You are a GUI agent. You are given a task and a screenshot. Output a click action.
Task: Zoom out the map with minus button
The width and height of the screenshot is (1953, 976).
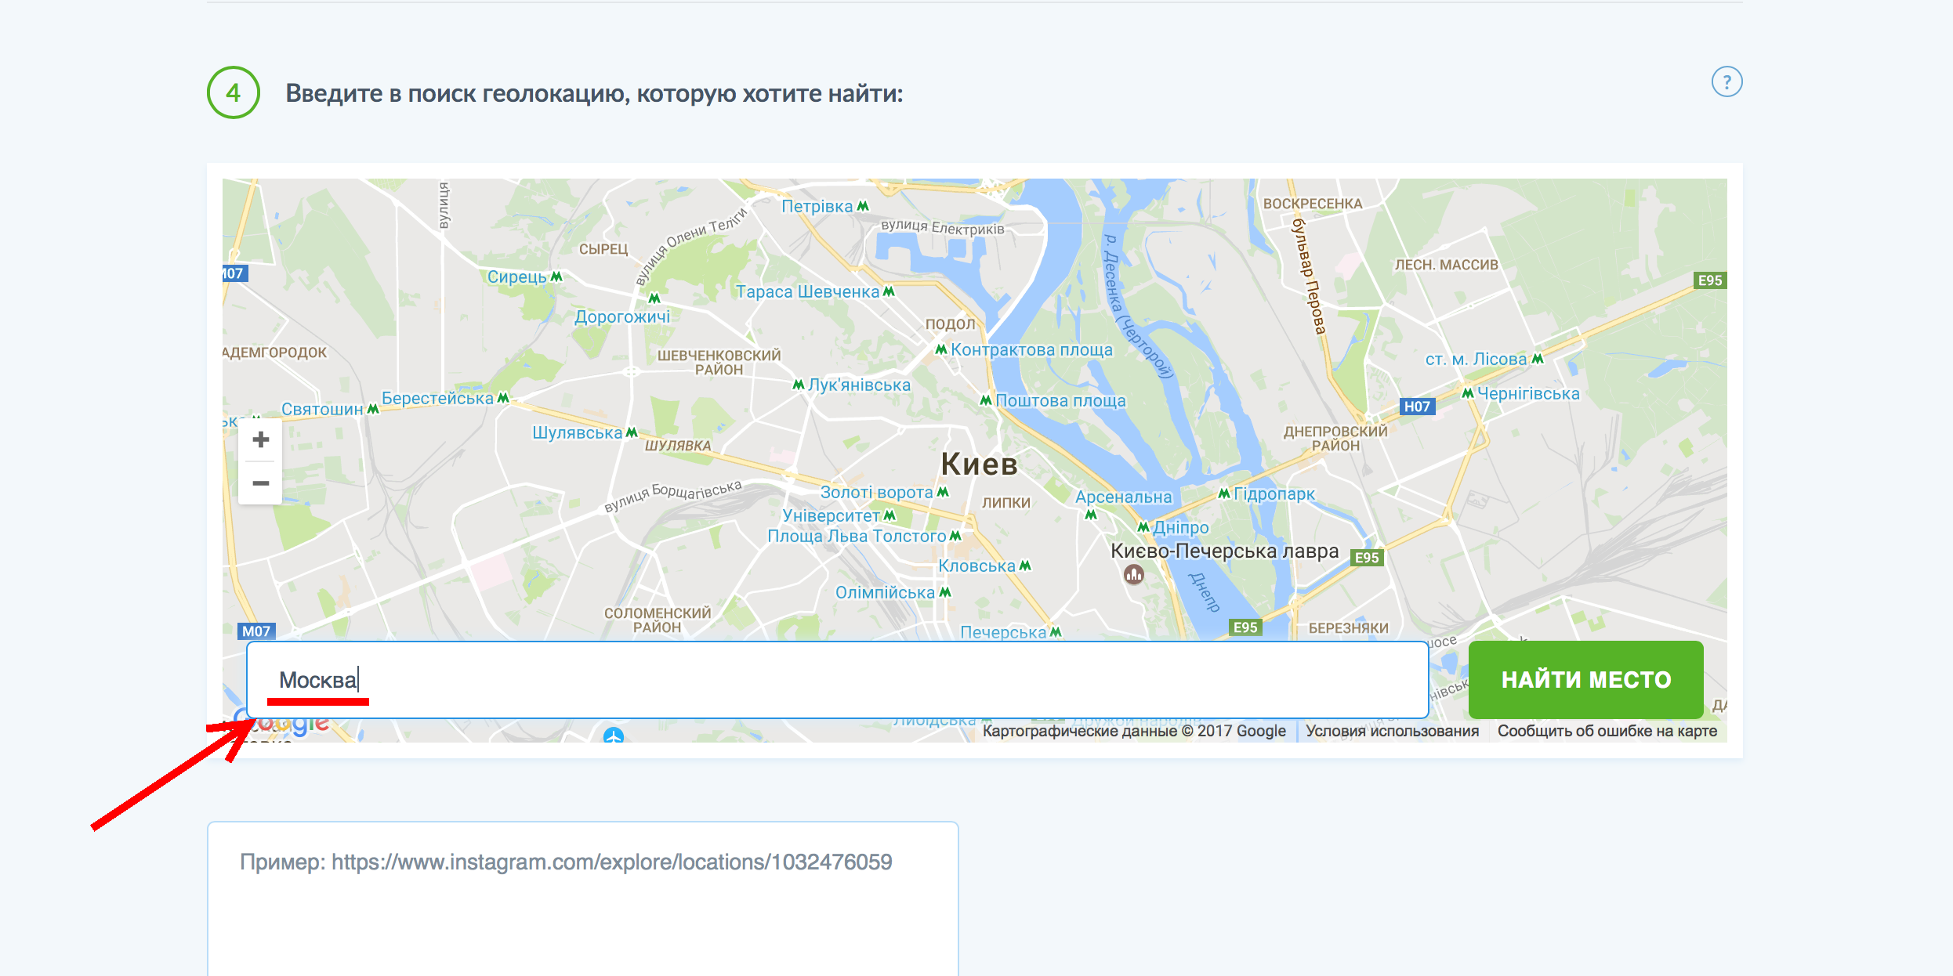point(261,483)
